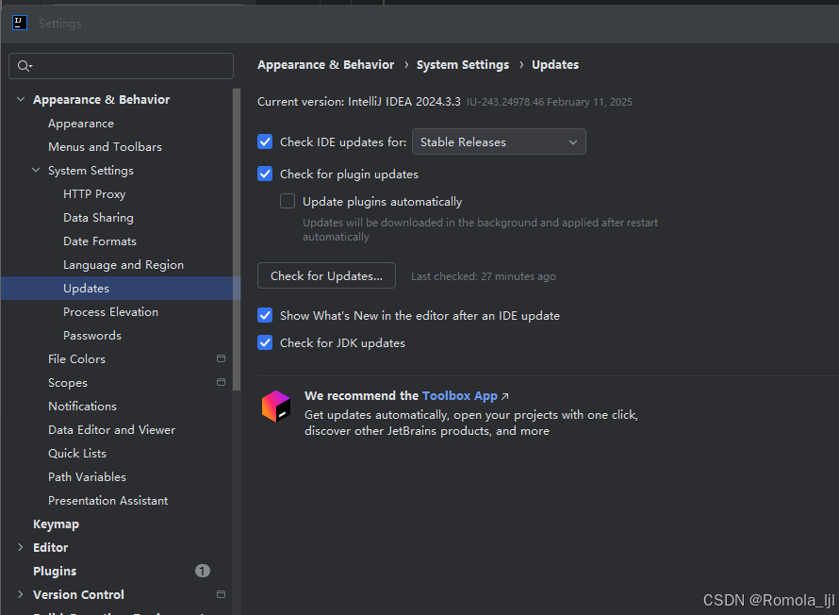The height and width of the screenshot is (615, 839).
Task: Open Language and Region settings
Action: click(123, 264)
